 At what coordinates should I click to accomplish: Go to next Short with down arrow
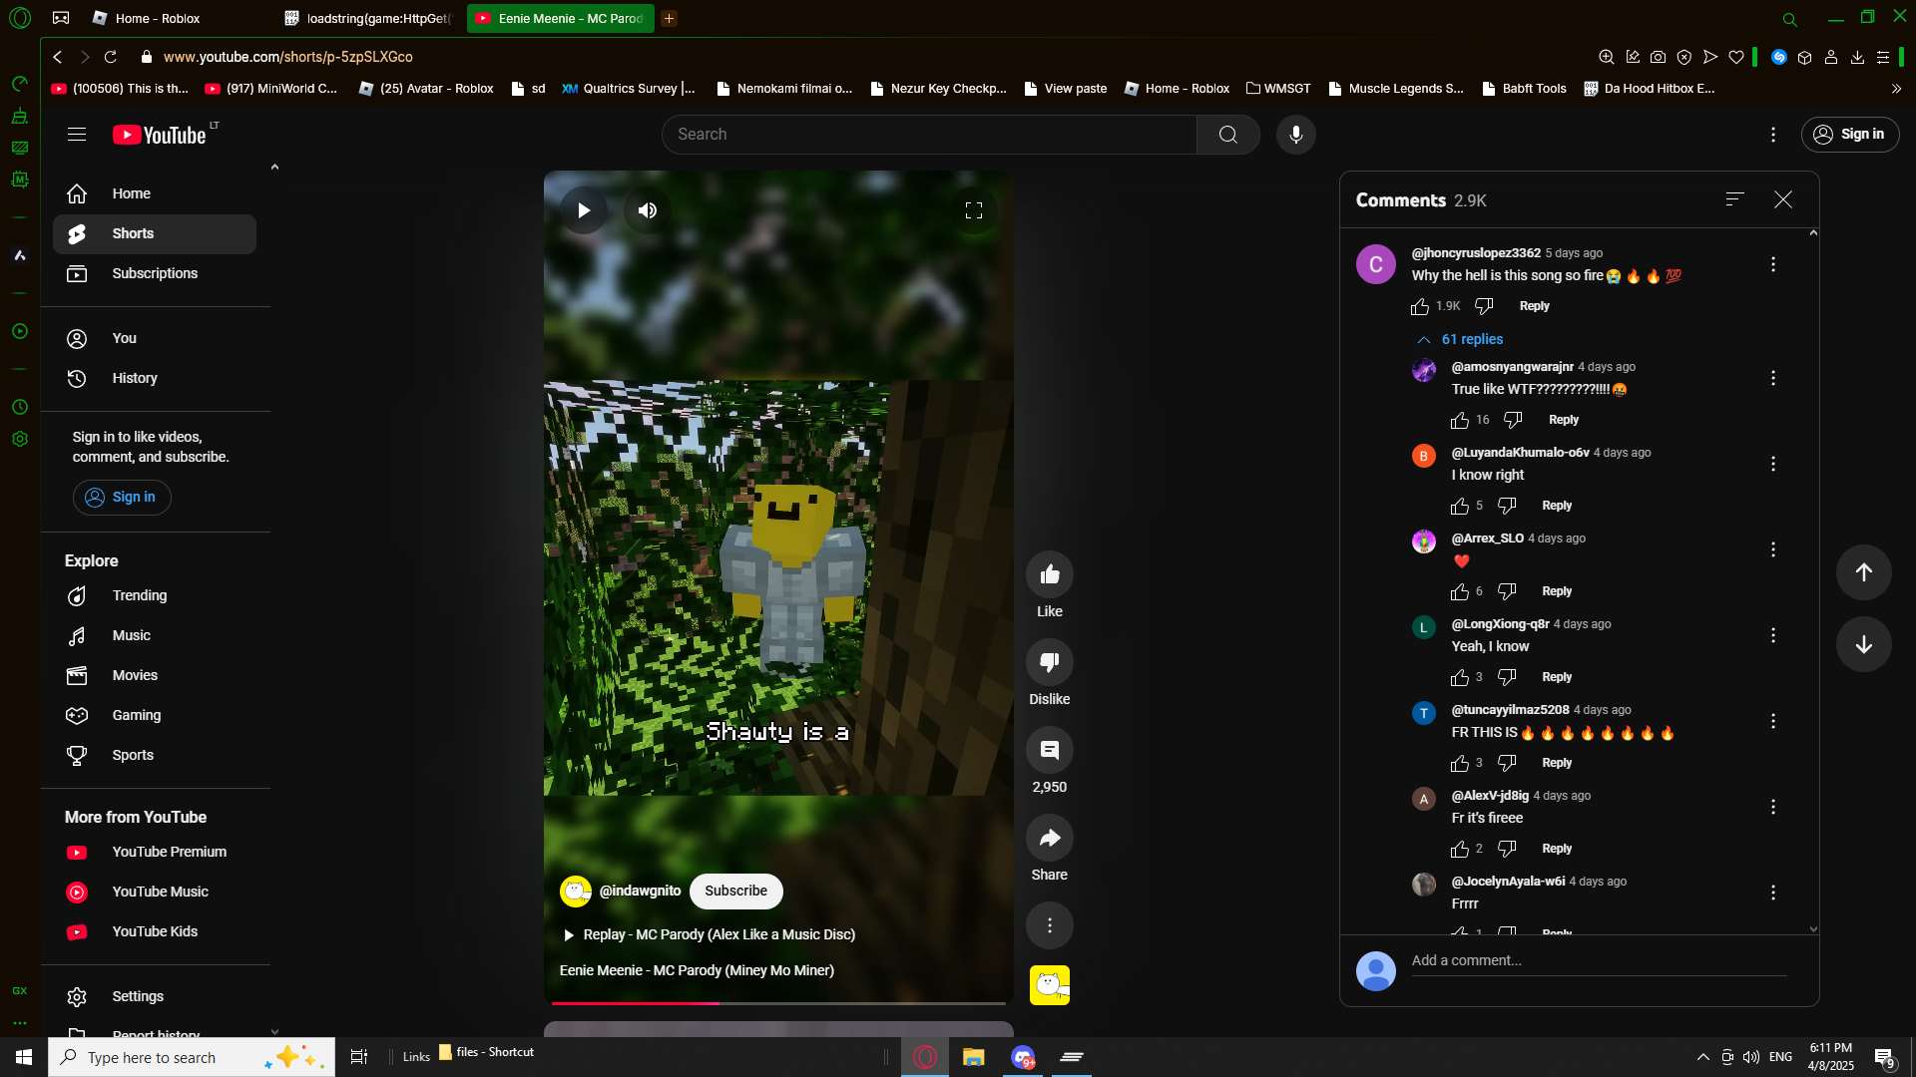pyautogui.click(x=1863, y=644)
